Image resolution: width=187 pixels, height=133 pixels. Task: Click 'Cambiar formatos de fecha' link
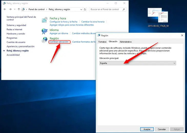(84, 42)
